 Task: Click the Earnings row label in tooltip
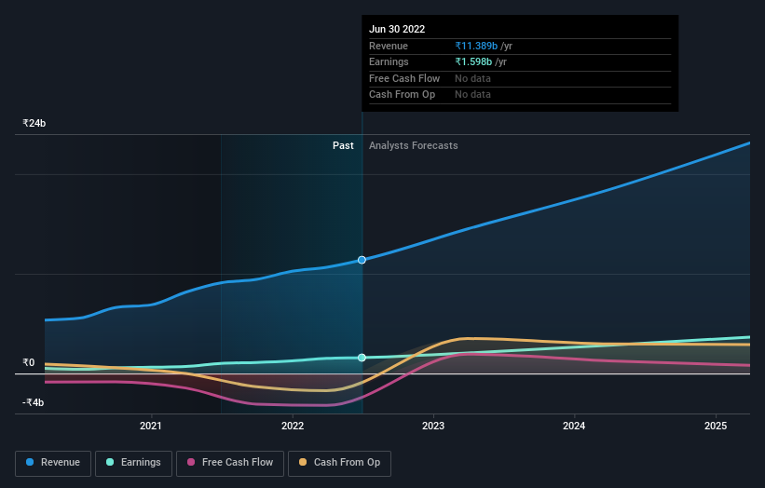coord(389,61)
